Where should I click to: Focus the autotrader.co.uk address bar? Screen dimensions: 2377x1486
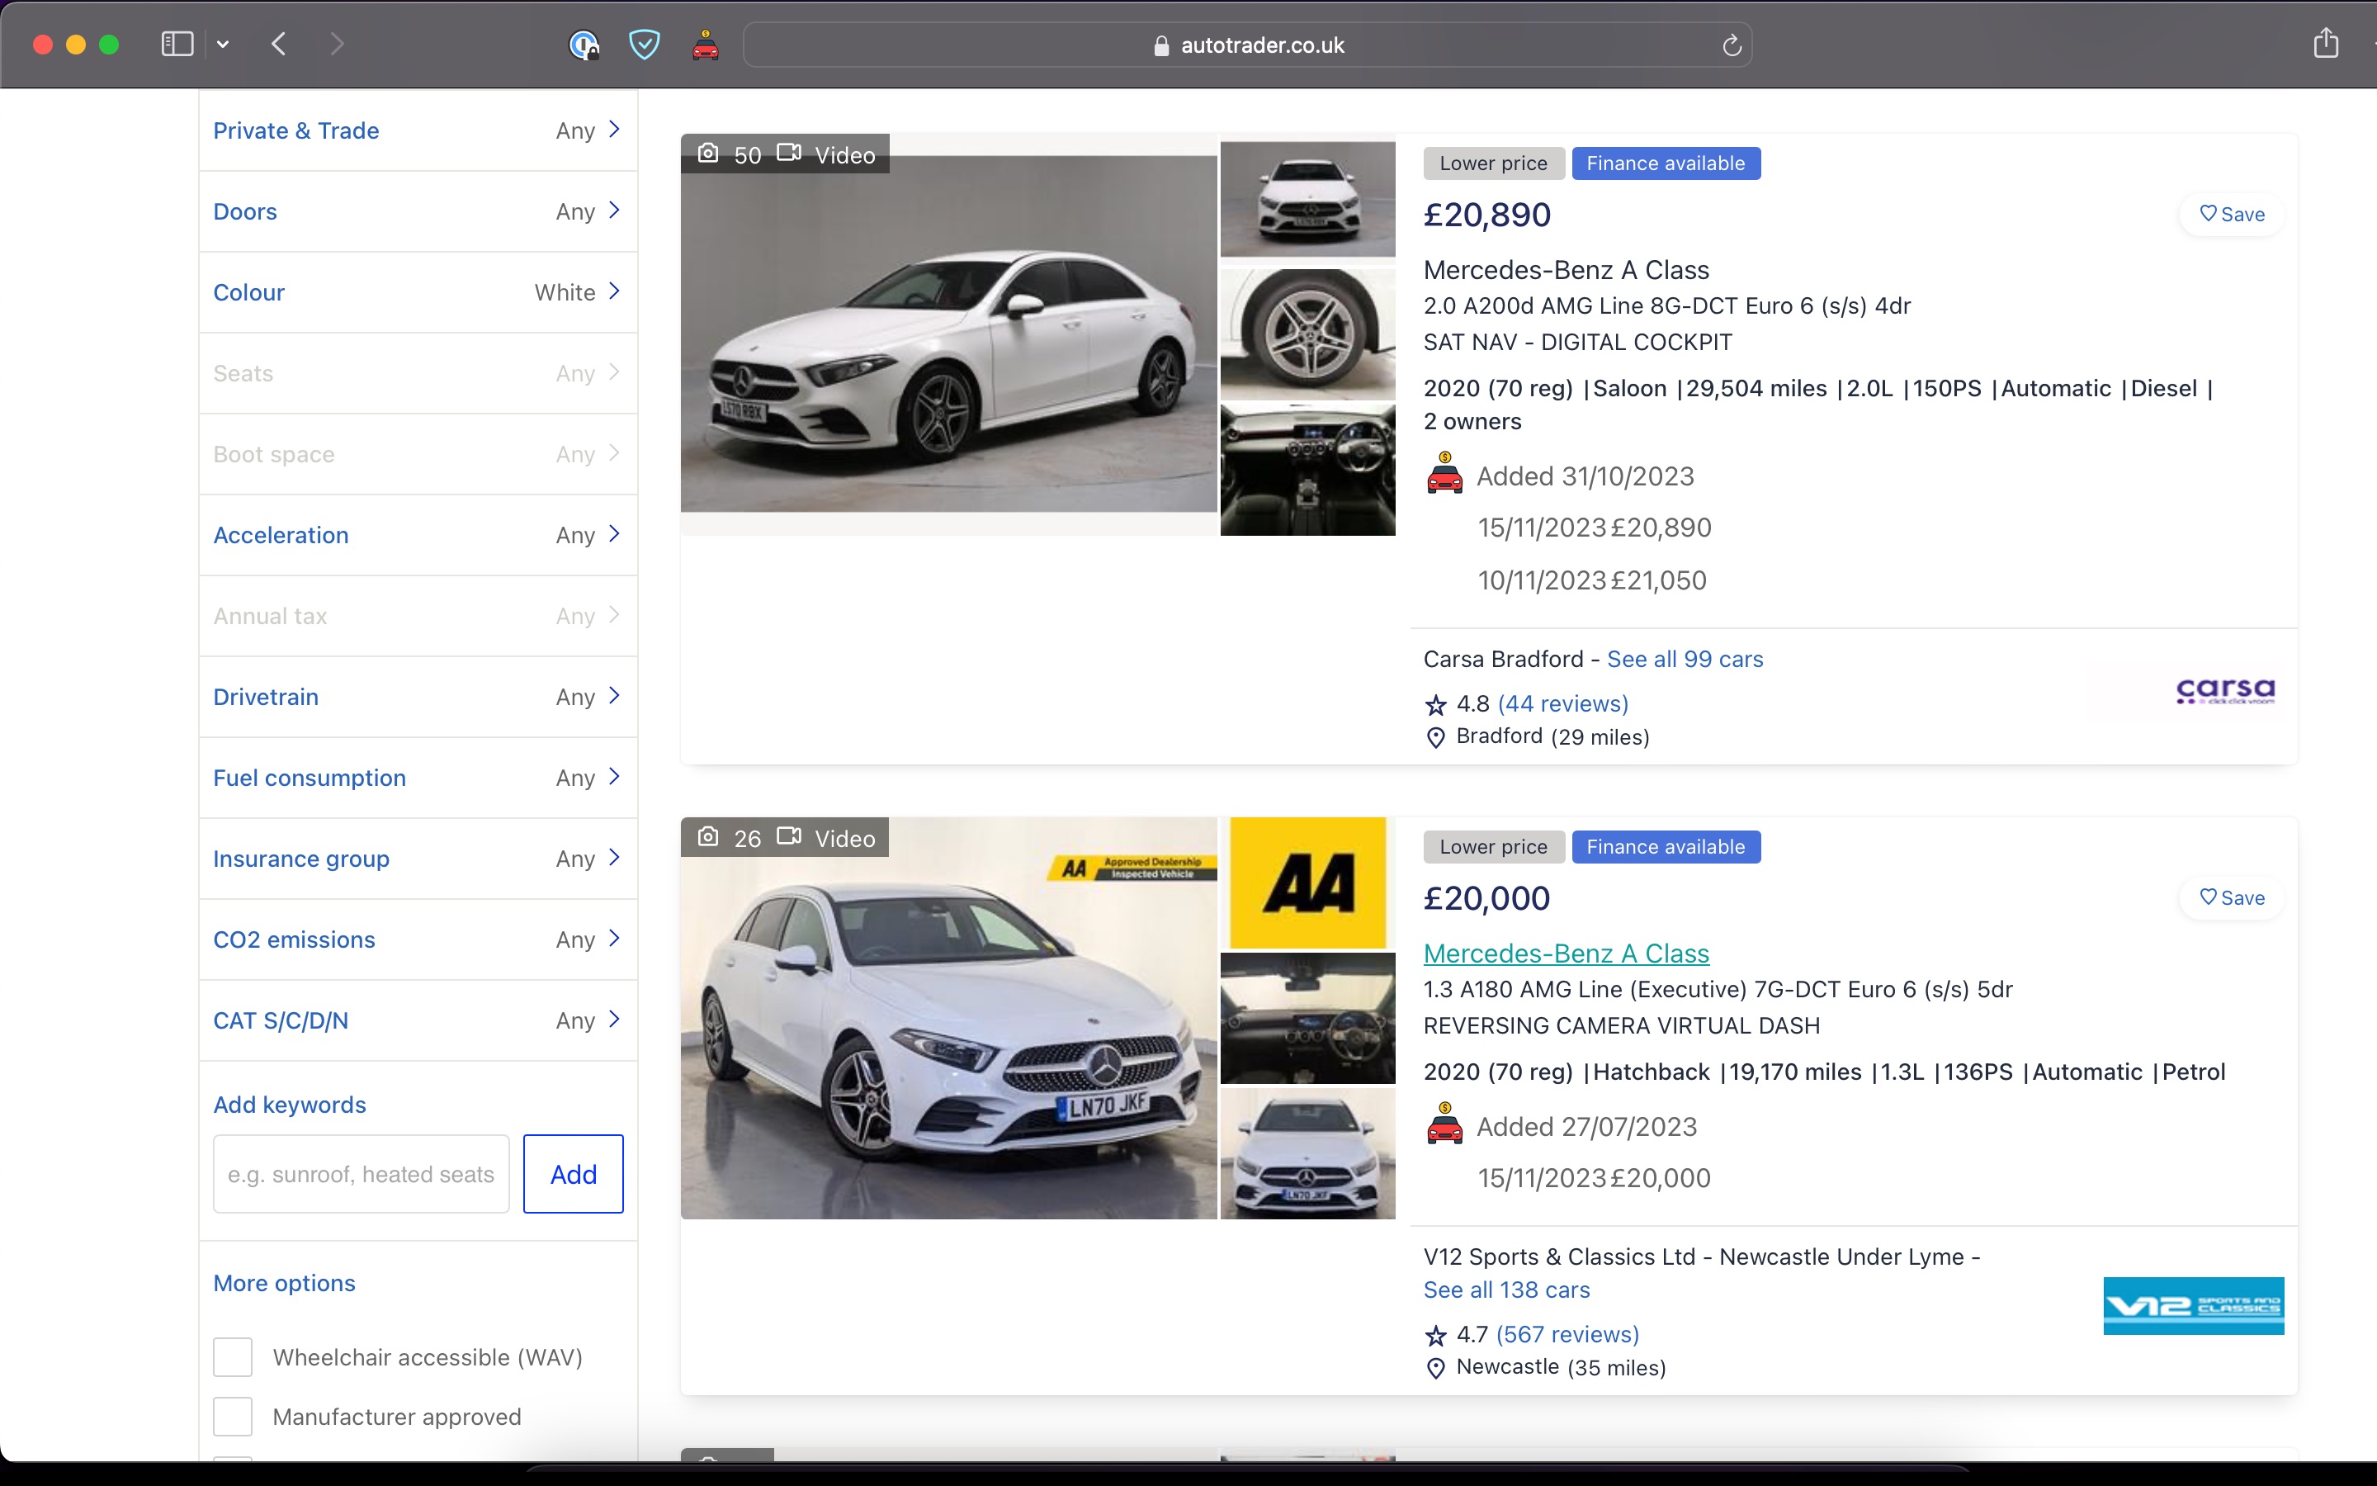[1247, 45]
